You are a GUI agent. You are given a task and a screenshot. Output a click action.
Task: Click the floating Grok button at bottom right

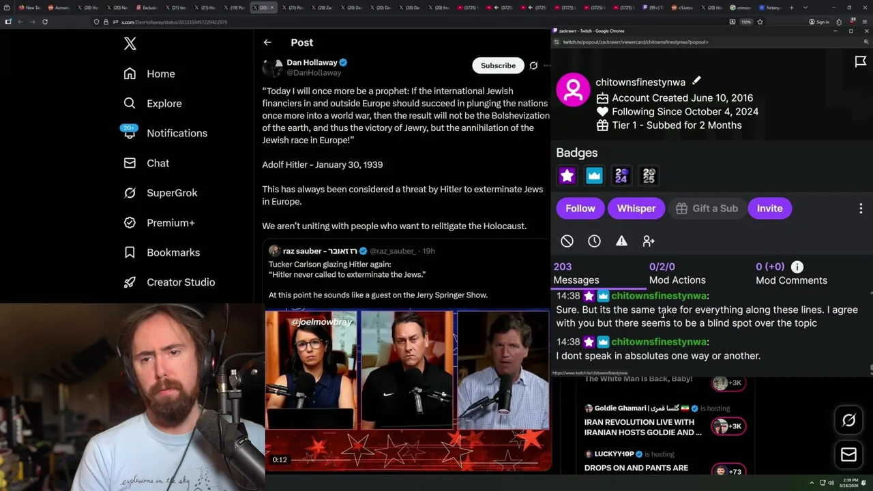848,421
